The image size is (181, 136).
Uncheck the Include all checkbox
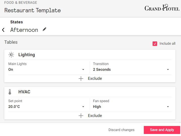(155, 44)
